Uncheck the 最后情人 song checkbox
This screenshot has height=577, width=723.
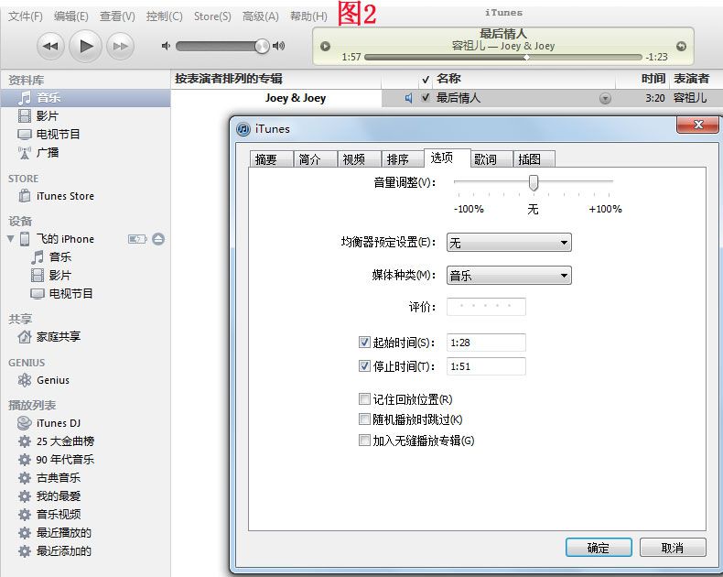pos(426,97)
